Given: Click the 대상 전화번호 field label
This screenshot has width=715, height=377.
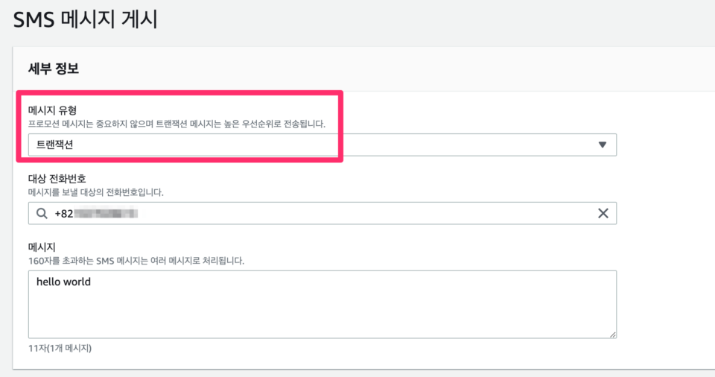Looking at the screenshot, I should (57, 178).
